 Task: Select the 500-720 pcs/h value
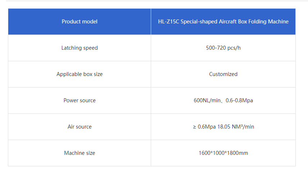(x=223, y=48)
